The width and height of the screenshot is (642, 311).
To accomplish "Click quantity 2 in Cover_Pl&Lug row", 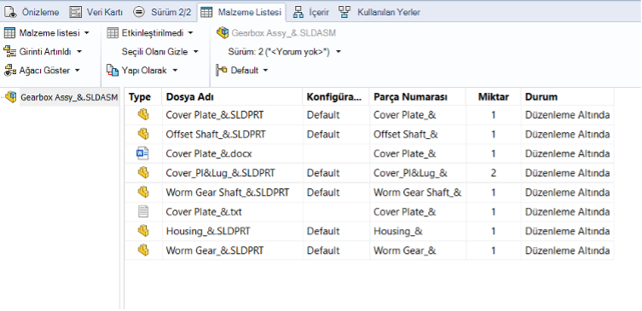I will coord(494,174).
